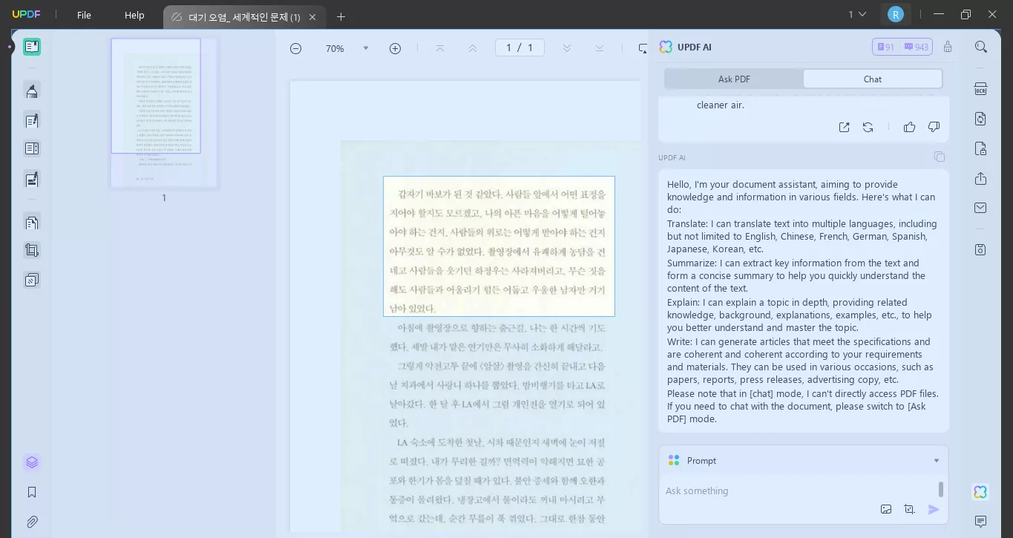Click the Ask PDF button

(733, 79)
